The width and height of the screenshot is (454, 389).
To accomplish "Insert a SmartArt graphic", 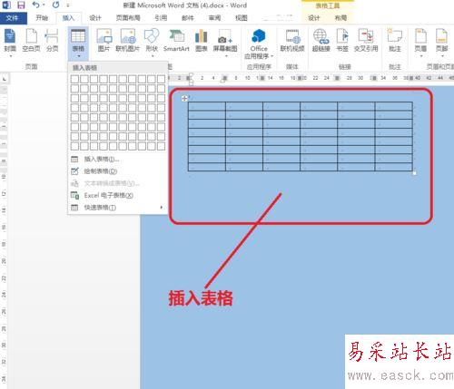I will [x=176, y=41].
